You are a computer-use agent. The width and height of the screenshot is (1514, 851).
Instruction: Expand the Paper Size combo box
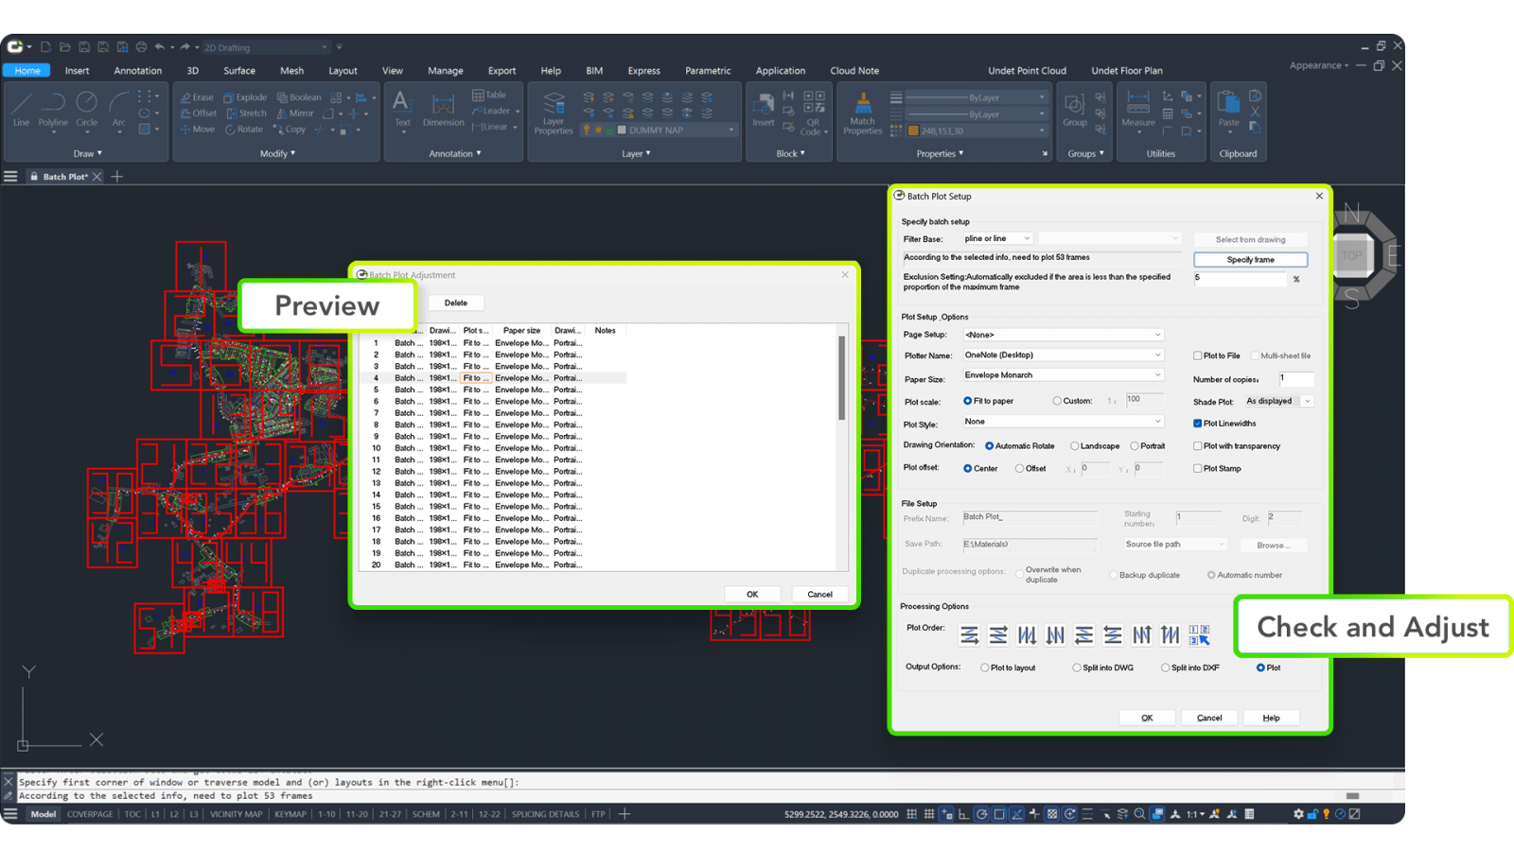click(x=1063, y=375)
